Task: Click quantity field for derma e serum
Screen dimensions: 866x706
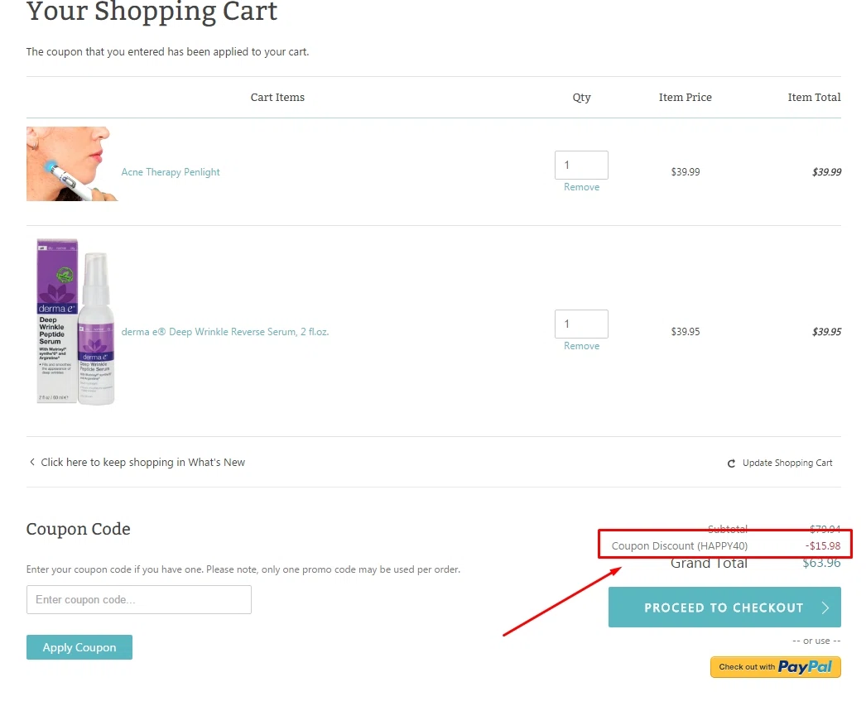Action: 581,324
